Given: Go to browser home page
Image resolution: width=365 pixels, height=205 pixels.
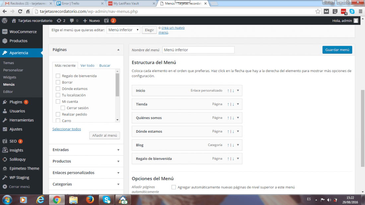Looking at the screenshot, I should (x=28, y=11).
